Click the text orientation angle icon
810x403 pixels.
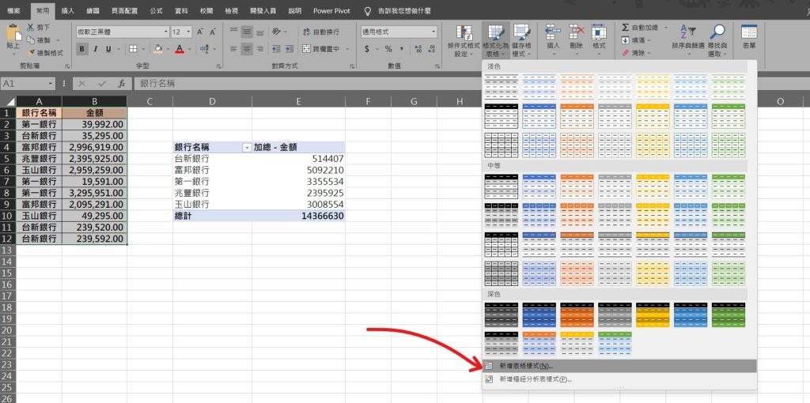(x=276, y=32)
